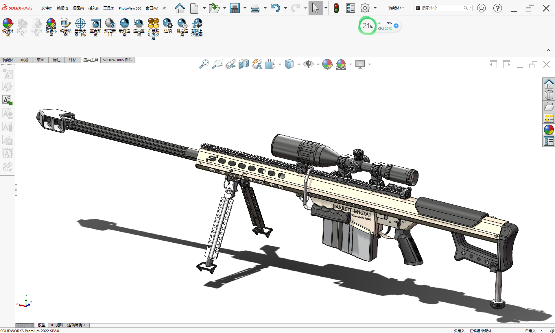Viewport: 555px width, 333px height.
Task: Click the Undo arrow button
Action: [275, 8]
